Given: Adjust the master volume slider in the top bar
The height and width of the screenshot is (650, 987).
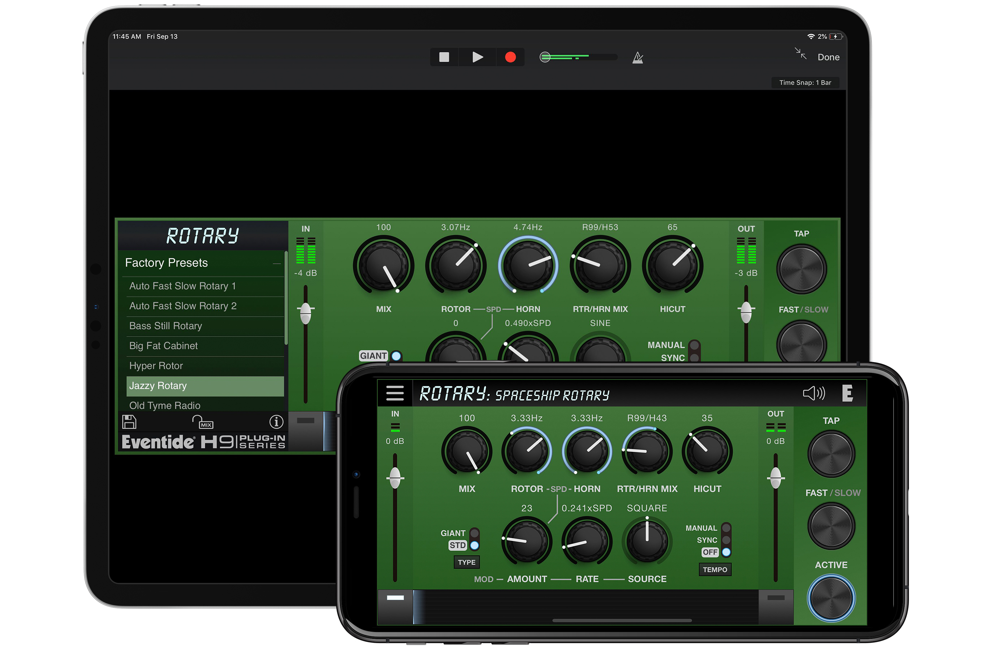Looking at the screenshot, I should 578,57.
